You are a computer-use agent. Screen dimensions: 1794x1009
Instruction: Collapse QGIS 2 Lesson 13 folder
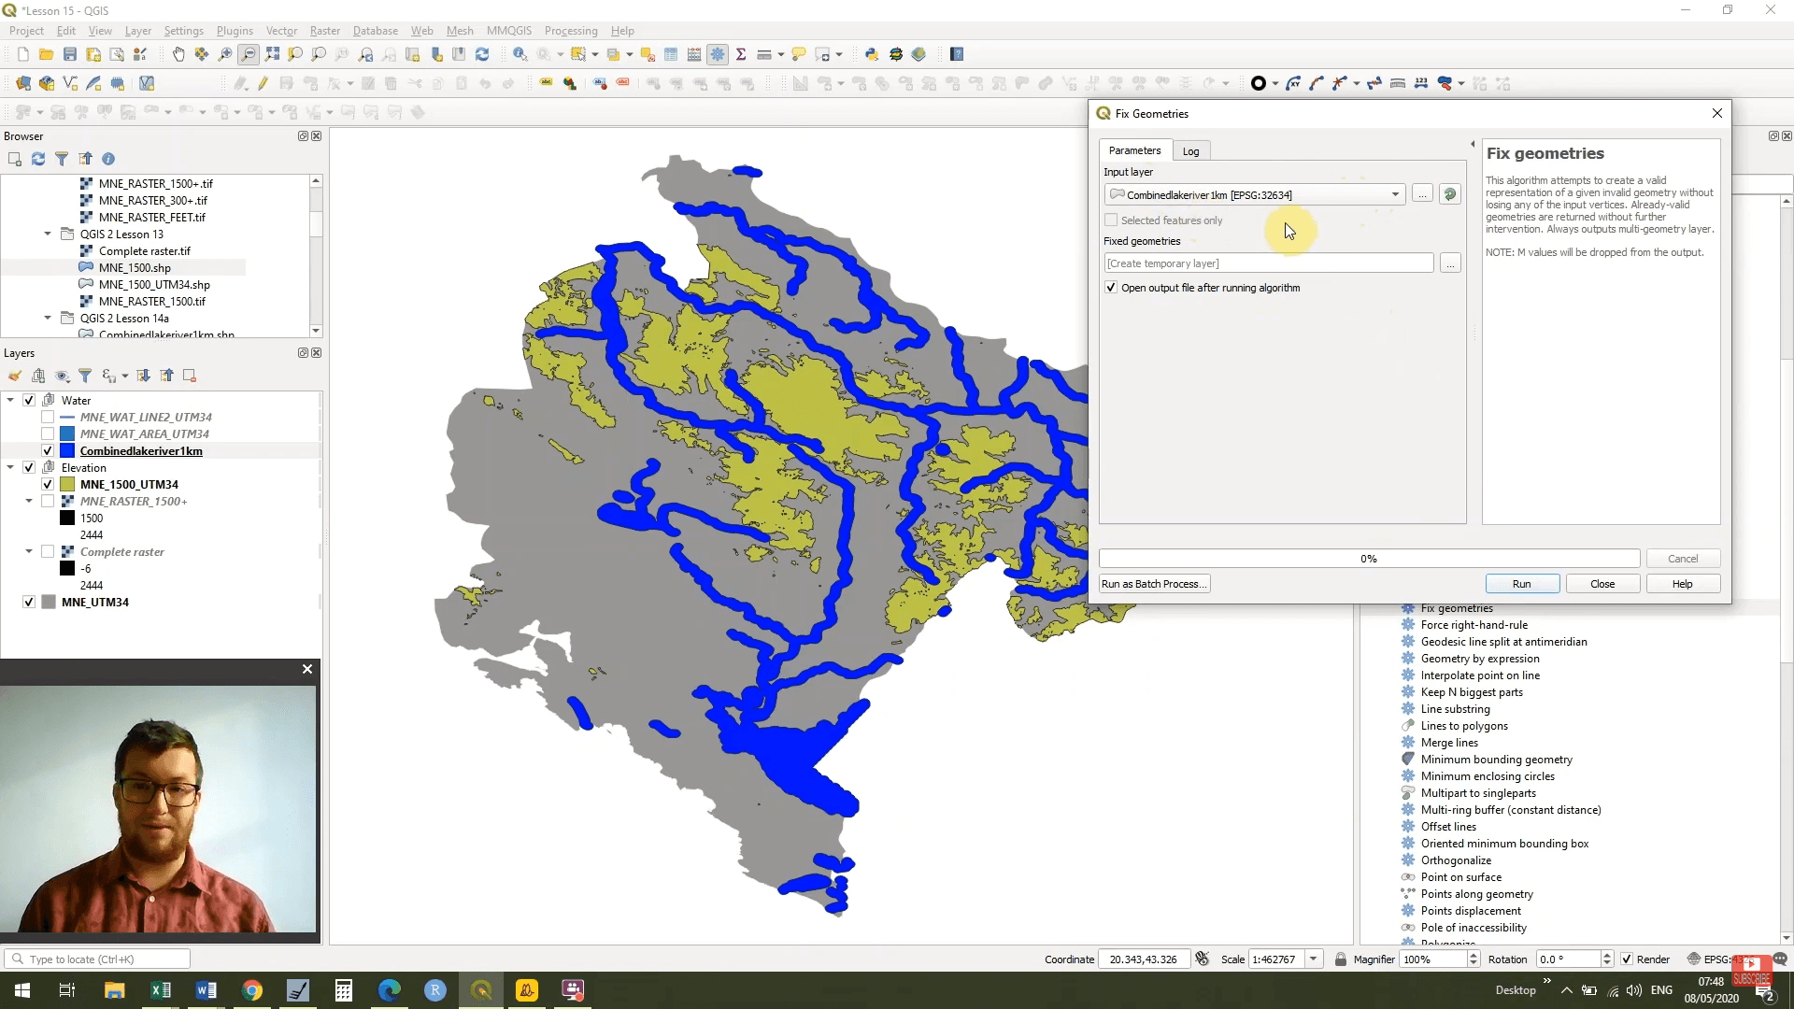48,234
